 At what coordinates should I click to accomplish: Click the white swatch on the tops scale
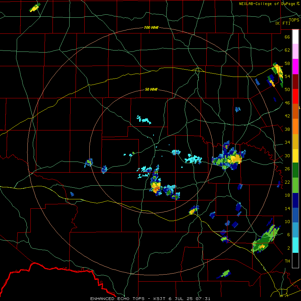295,37
